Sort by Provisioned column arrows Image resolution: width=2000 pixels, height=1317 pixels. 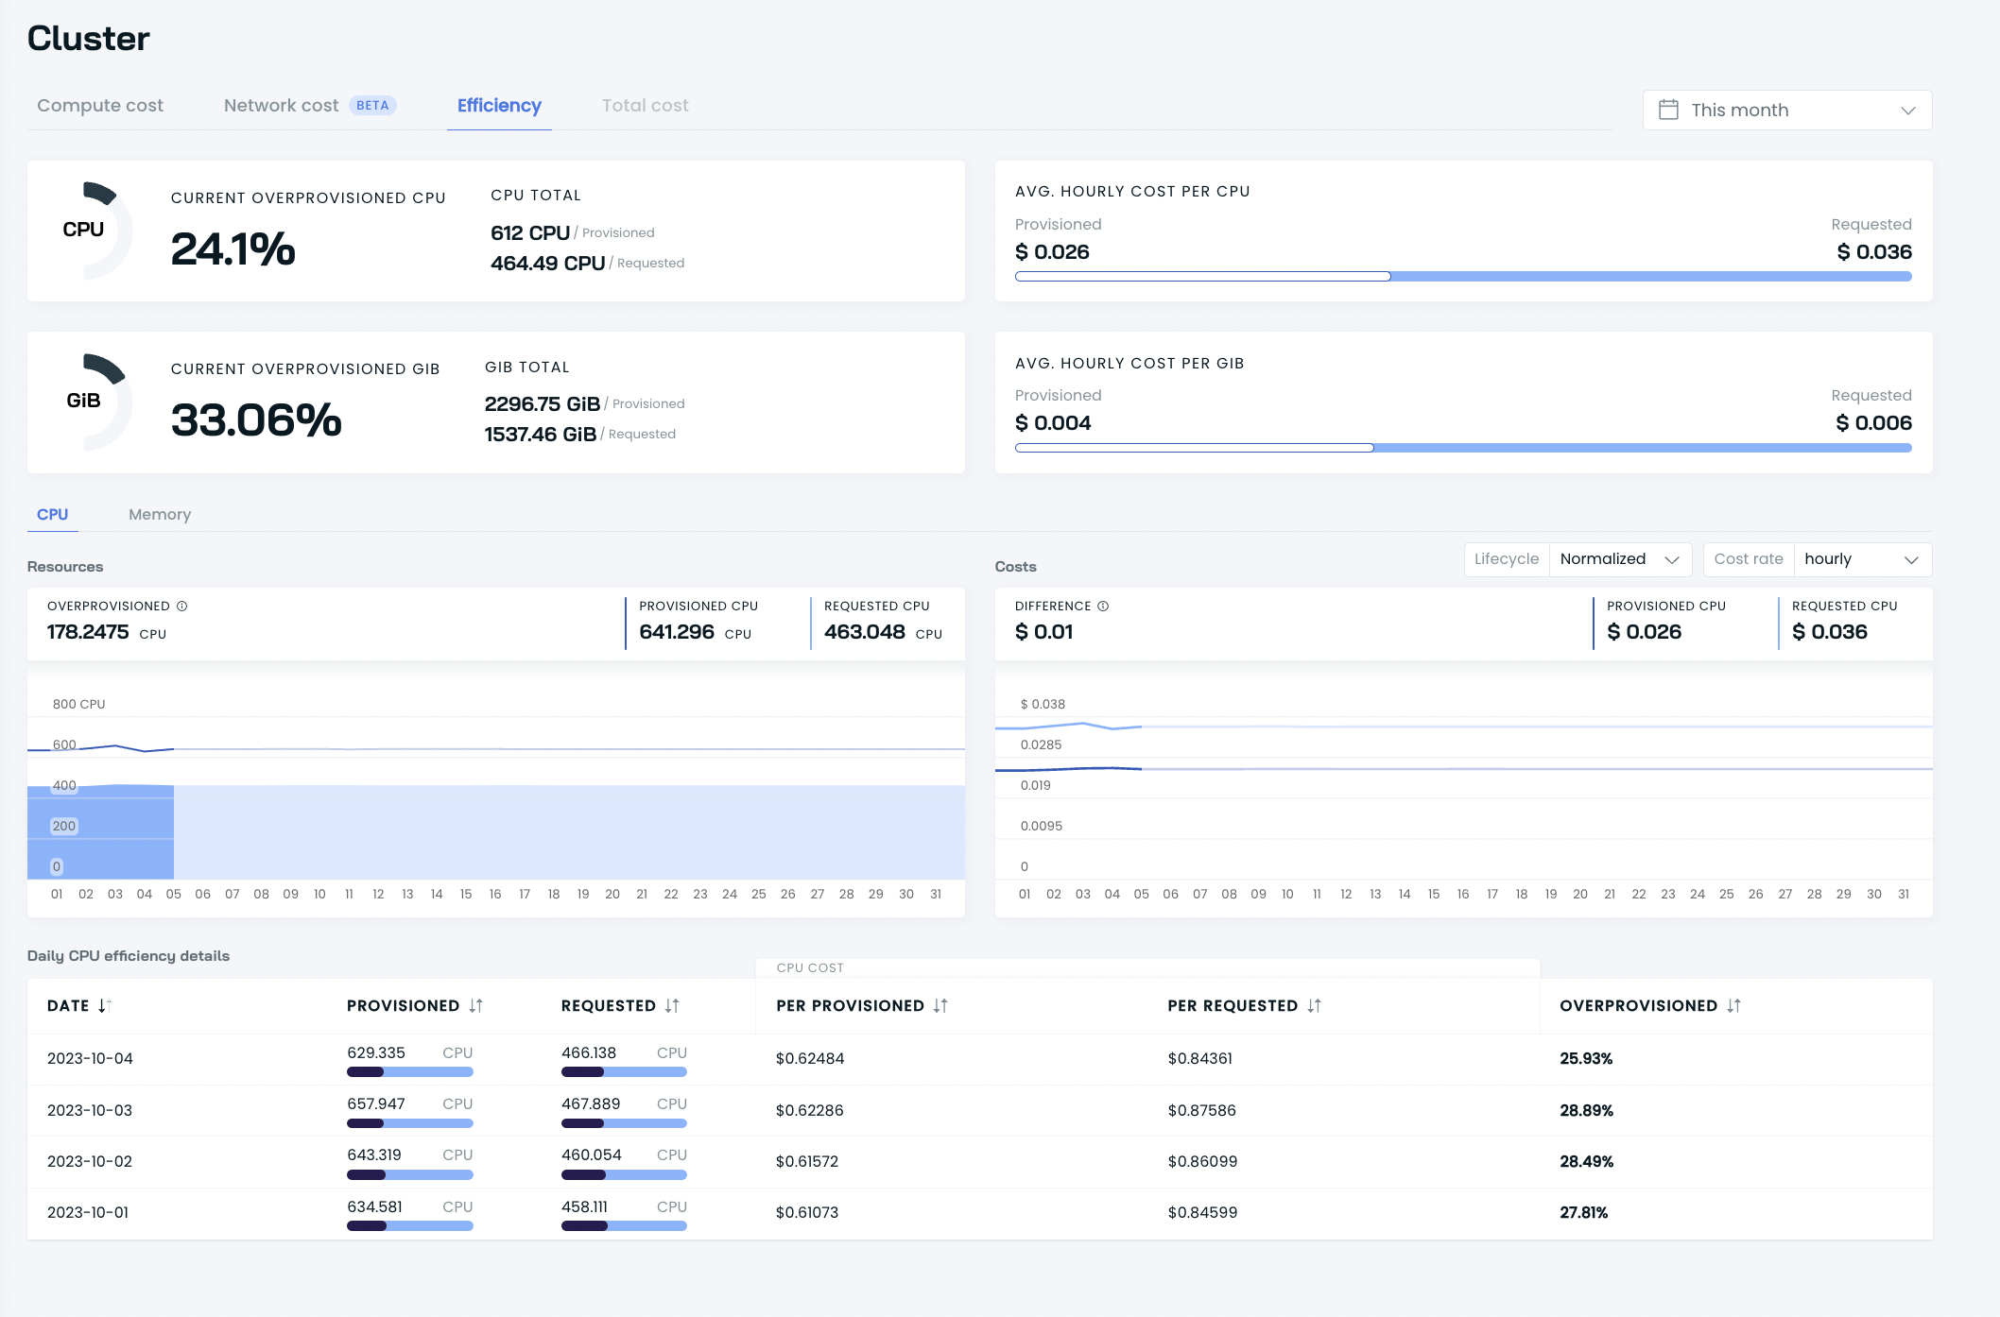[475, 1005]
